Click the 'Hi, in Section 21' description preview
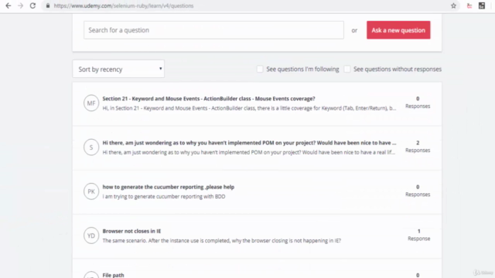Viewport: 495px width, 278px height. click(x=249, y=108)
